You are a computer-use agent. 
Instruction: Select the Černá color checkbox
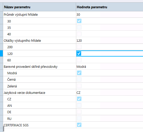[79, 79]
